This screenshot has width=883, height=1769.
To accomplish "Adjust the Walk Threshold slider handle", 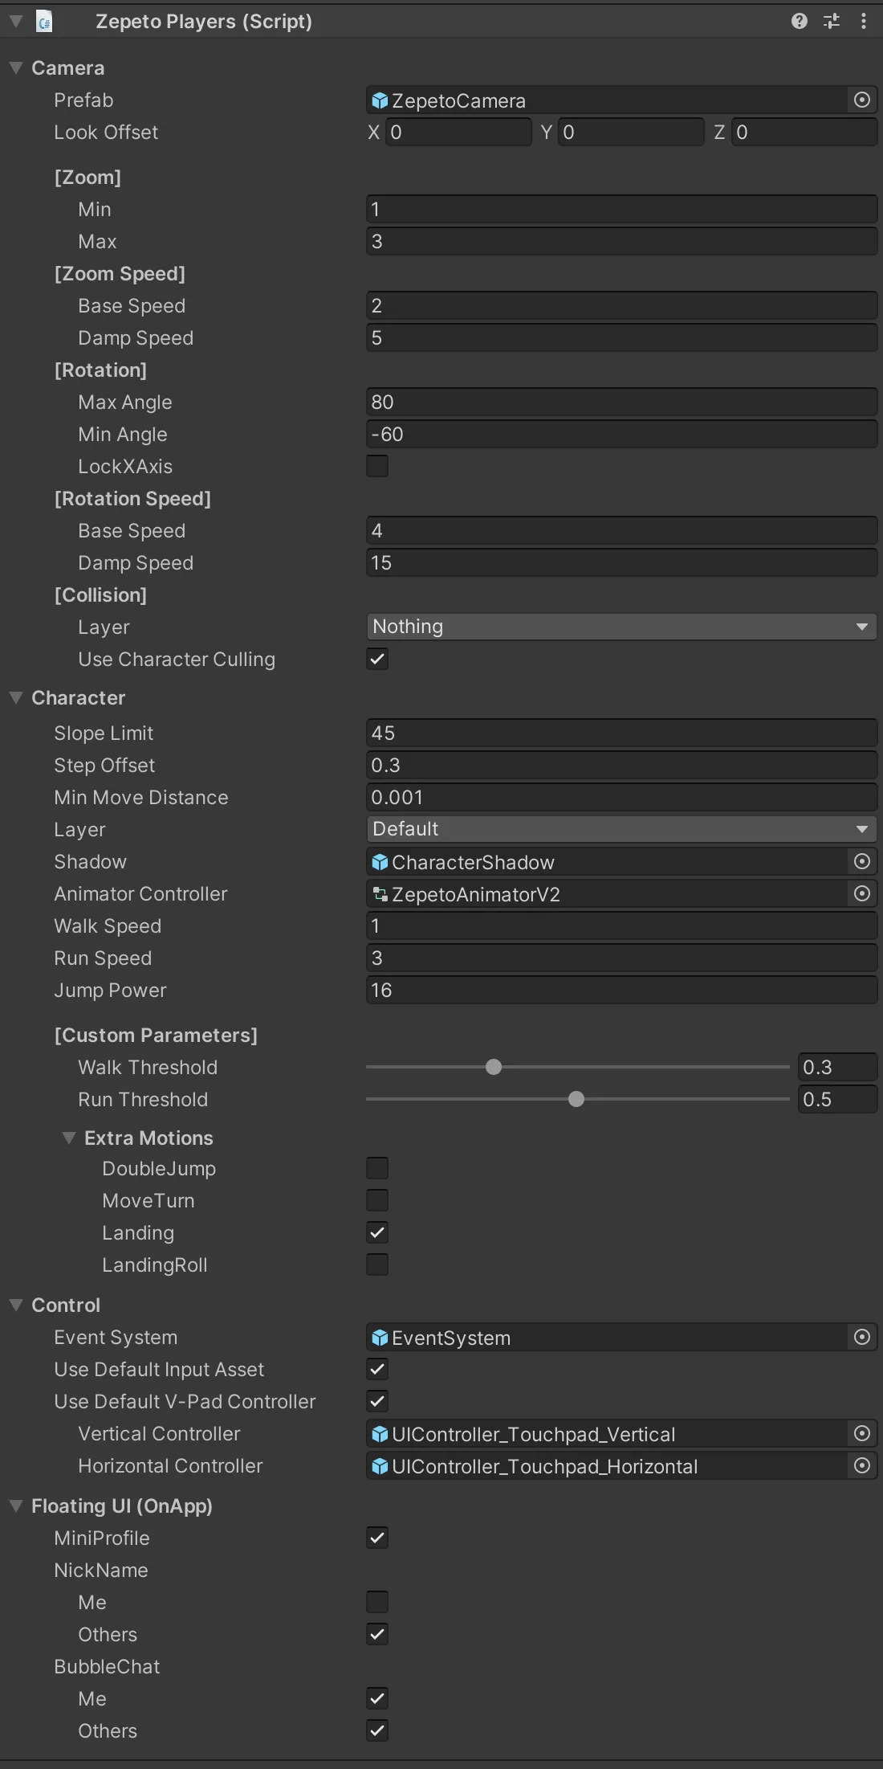I will 494,1067.
